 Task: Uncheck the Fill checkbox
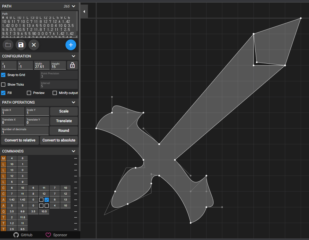(x=3, y=93)
